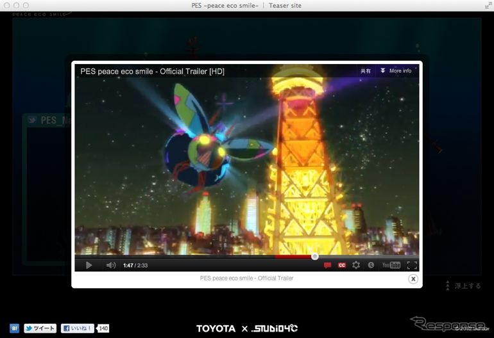Open video quality settings gear
This screenshot has width=494, height=338.
pos(356,265)
